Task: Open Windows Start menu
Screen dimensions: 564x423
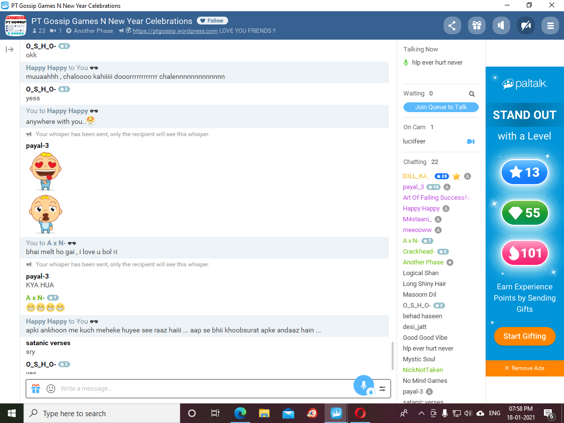Action: click(12, 413)
